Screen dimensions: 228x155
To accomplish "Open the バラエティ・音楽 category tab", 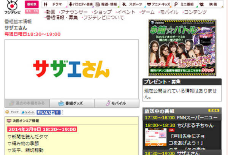I will coord(81,4).
